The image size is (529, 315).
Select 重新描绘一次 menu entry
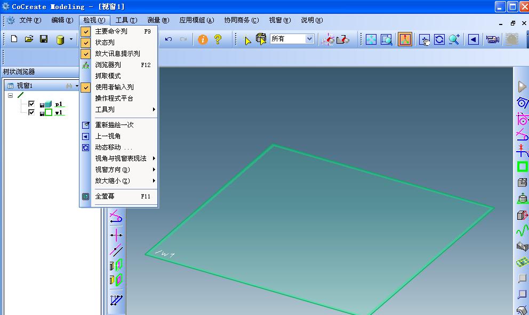pyautogui.click(x=119, y=125)
